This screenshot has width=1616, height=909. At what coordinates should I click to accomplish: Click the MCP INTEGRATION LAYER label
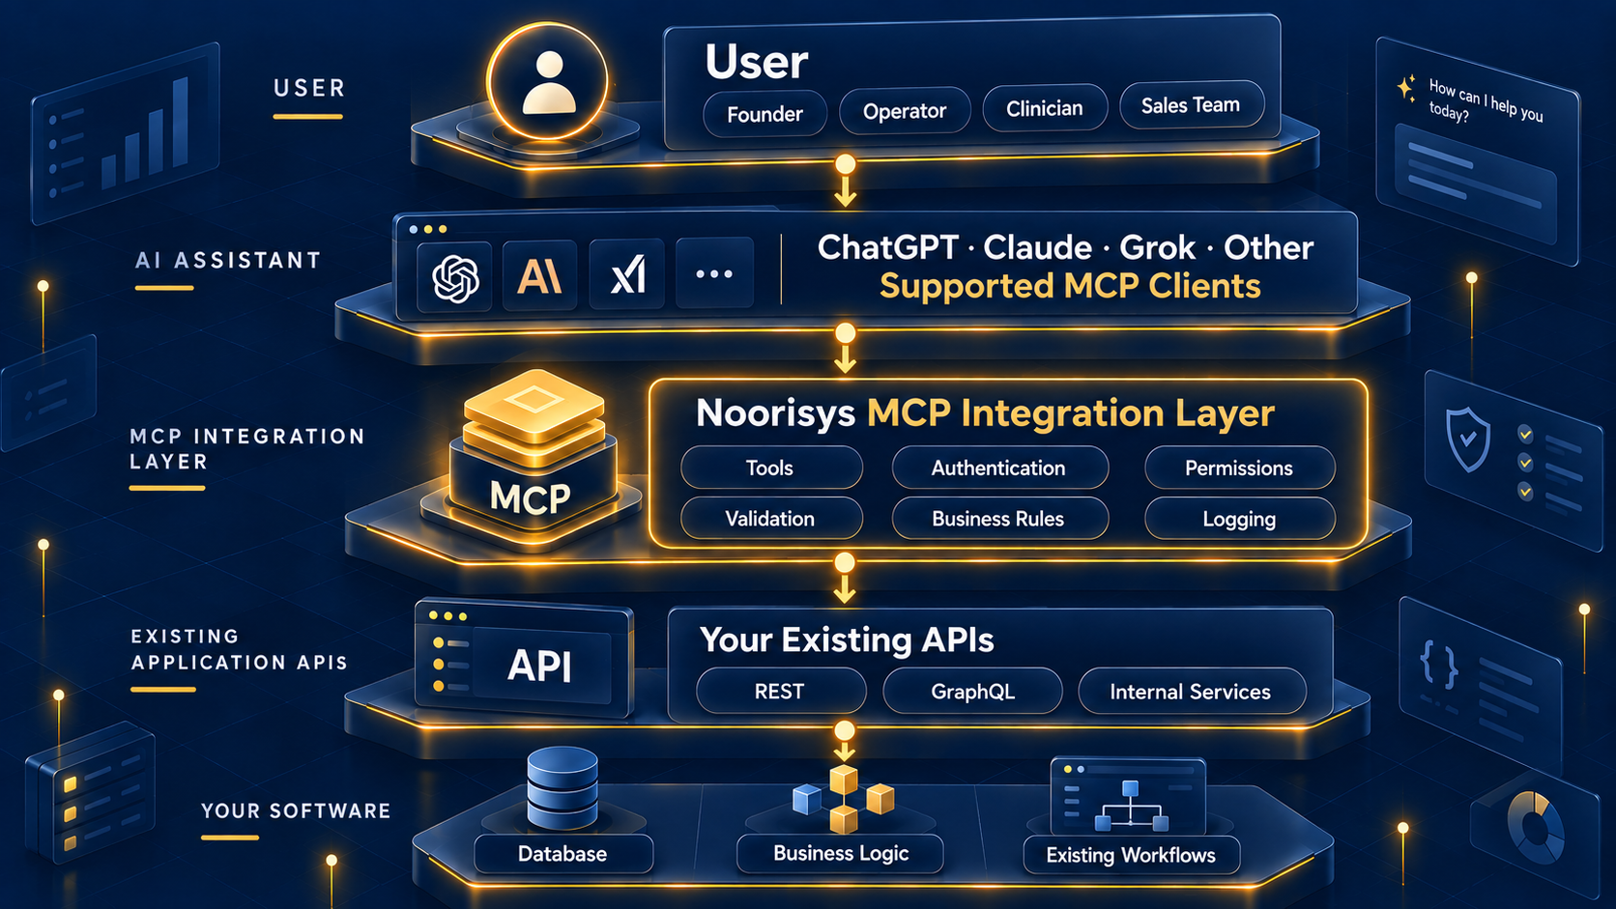247,448
